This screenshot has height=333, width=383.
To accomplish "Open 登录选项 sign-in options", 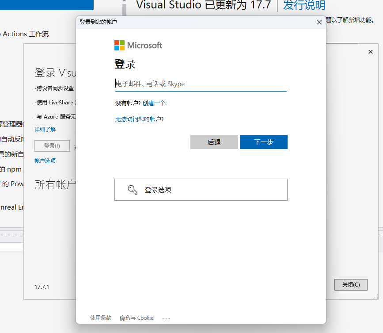I will coord(201,190).
